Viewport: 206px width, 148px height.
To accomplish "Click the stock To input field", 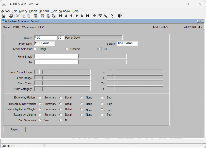I will [56, 62].
